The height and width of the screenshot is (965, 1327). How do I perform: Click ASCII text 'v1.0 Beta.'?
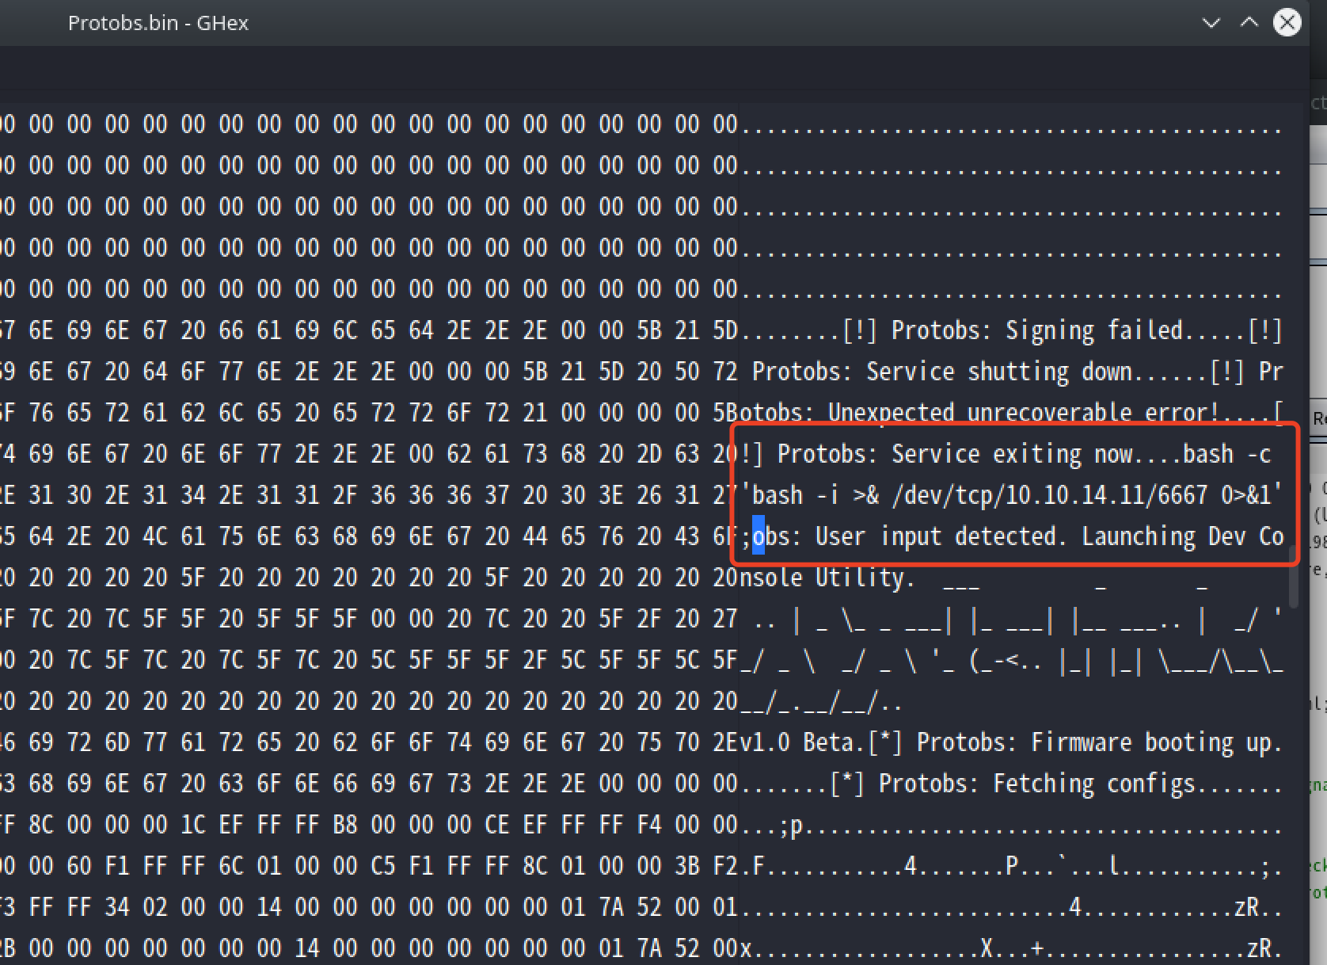click(x=802, y=742)
